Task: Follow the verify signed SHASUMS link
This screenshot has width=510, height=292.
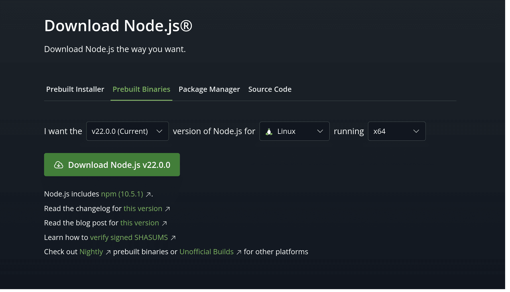Action: (x=129, y=237)
